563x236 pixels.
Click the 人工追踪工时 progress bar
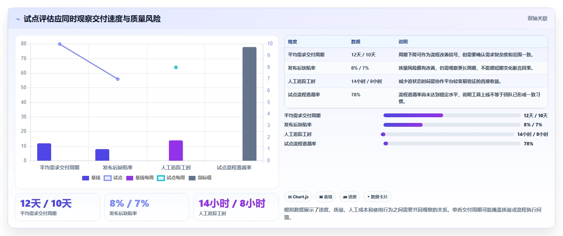tap(447, 134)
